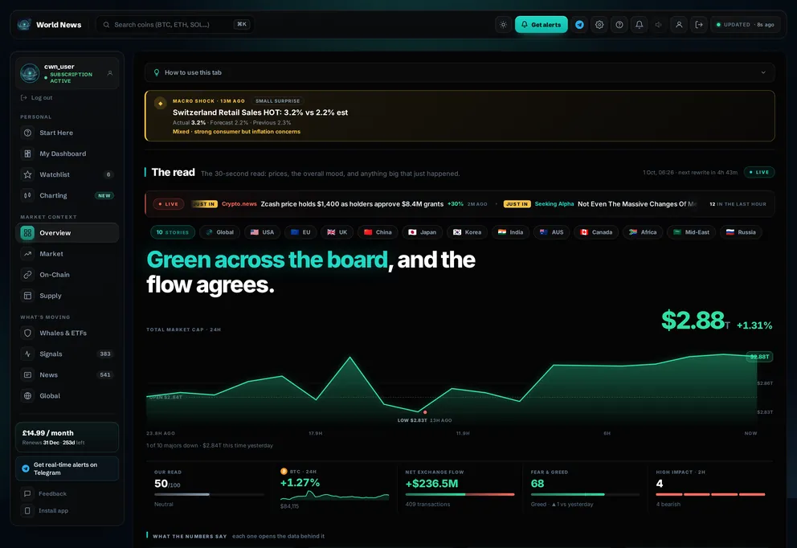Open Watchlist in sidebar
Screen dimensions: 797x548
tap(67, 174)
